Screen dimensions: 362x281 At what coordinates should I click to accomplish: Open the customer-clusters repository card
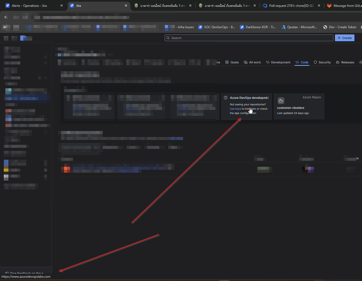click(x=299, y=106)
